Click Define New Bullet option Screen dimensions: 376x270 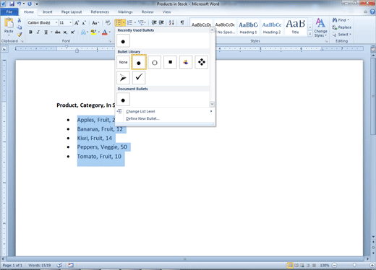point(165,118)
